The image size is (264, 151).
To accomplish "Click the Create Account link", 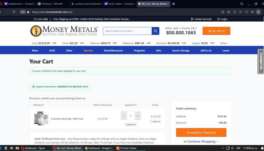I will coord(201,19).
